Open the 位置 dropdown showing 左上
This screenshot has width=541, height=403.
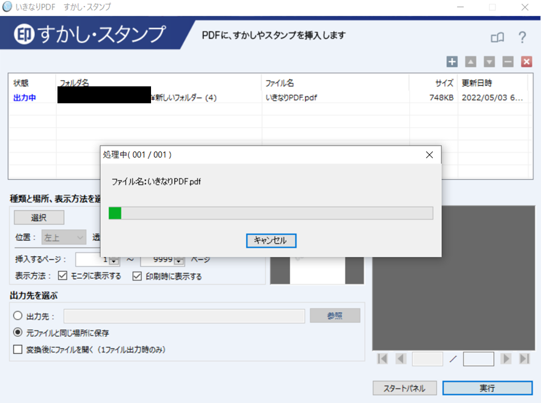tap(64, 238)
